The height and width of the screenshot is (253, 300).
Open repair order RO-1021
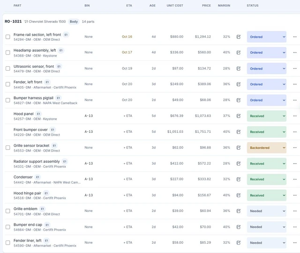[x=13, y=22]
